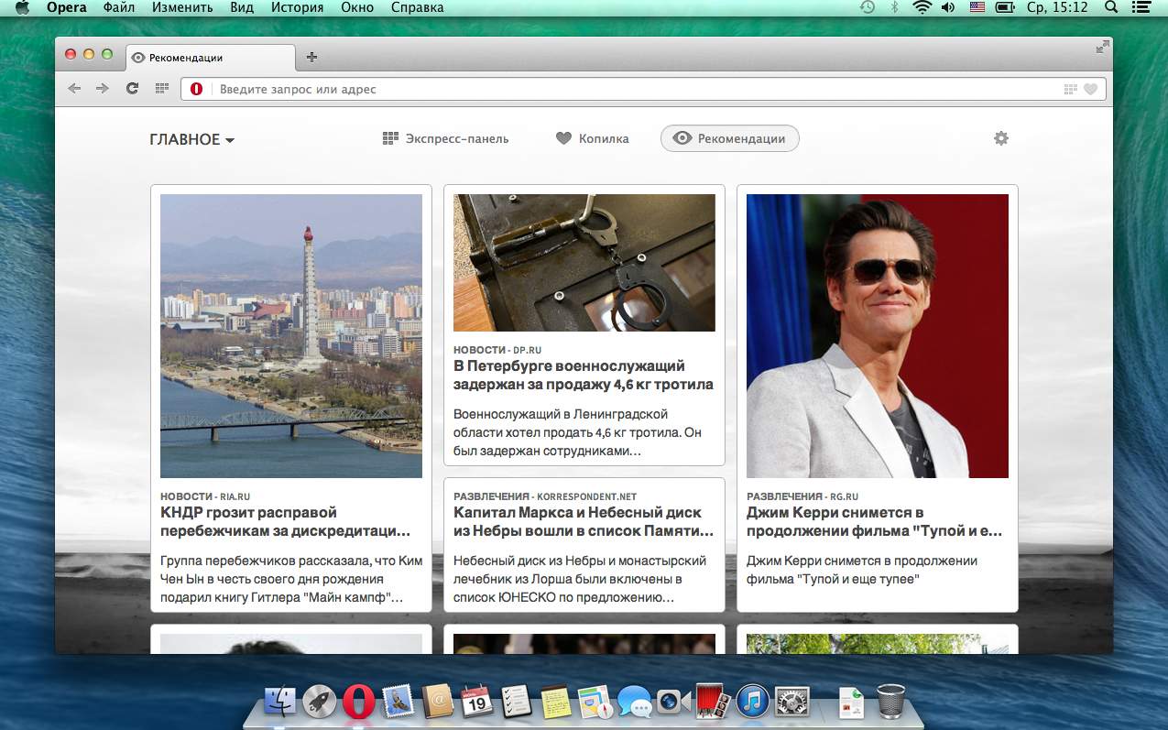Click the forward navigation arrow
Screen dimensions: 1168x730
pyautogui.click(x=102, y=89)
